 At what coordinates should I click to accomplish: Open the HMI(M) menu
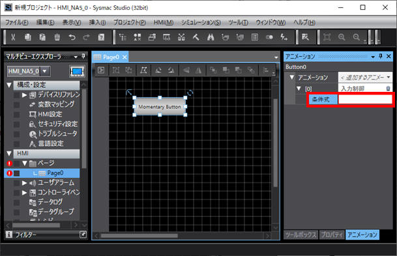tap(164, 23)
